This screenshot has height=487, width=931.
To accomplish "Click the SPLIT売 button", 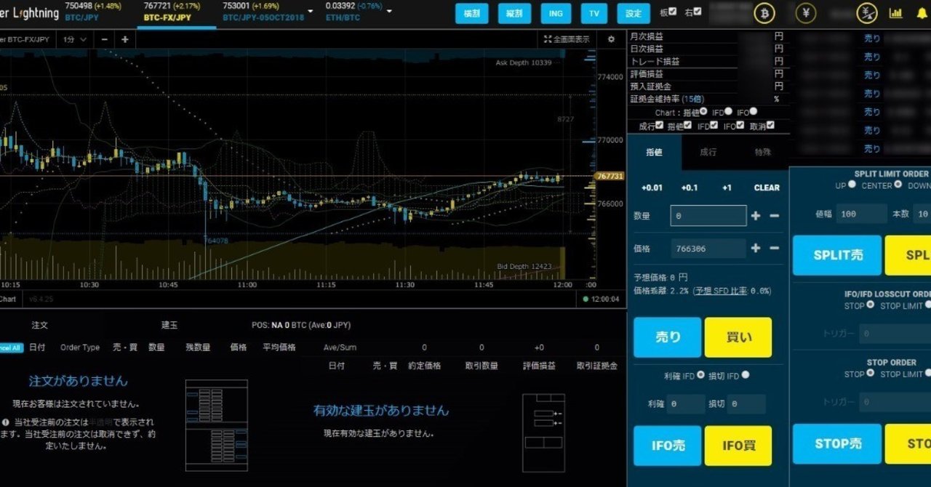I will (836, 255).
